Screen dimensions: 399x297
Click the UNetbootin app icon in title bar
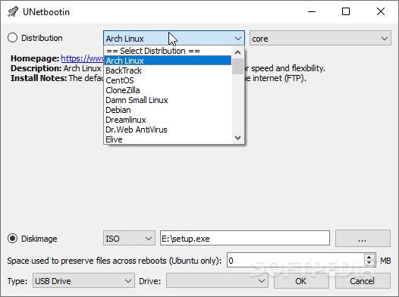[13, 11]
